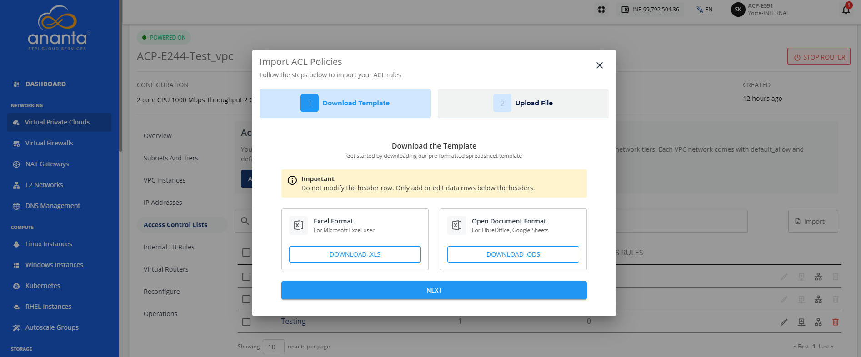Click the Kubernetes sidebar icon
861x357 pixels.
(x=16, y=286)
